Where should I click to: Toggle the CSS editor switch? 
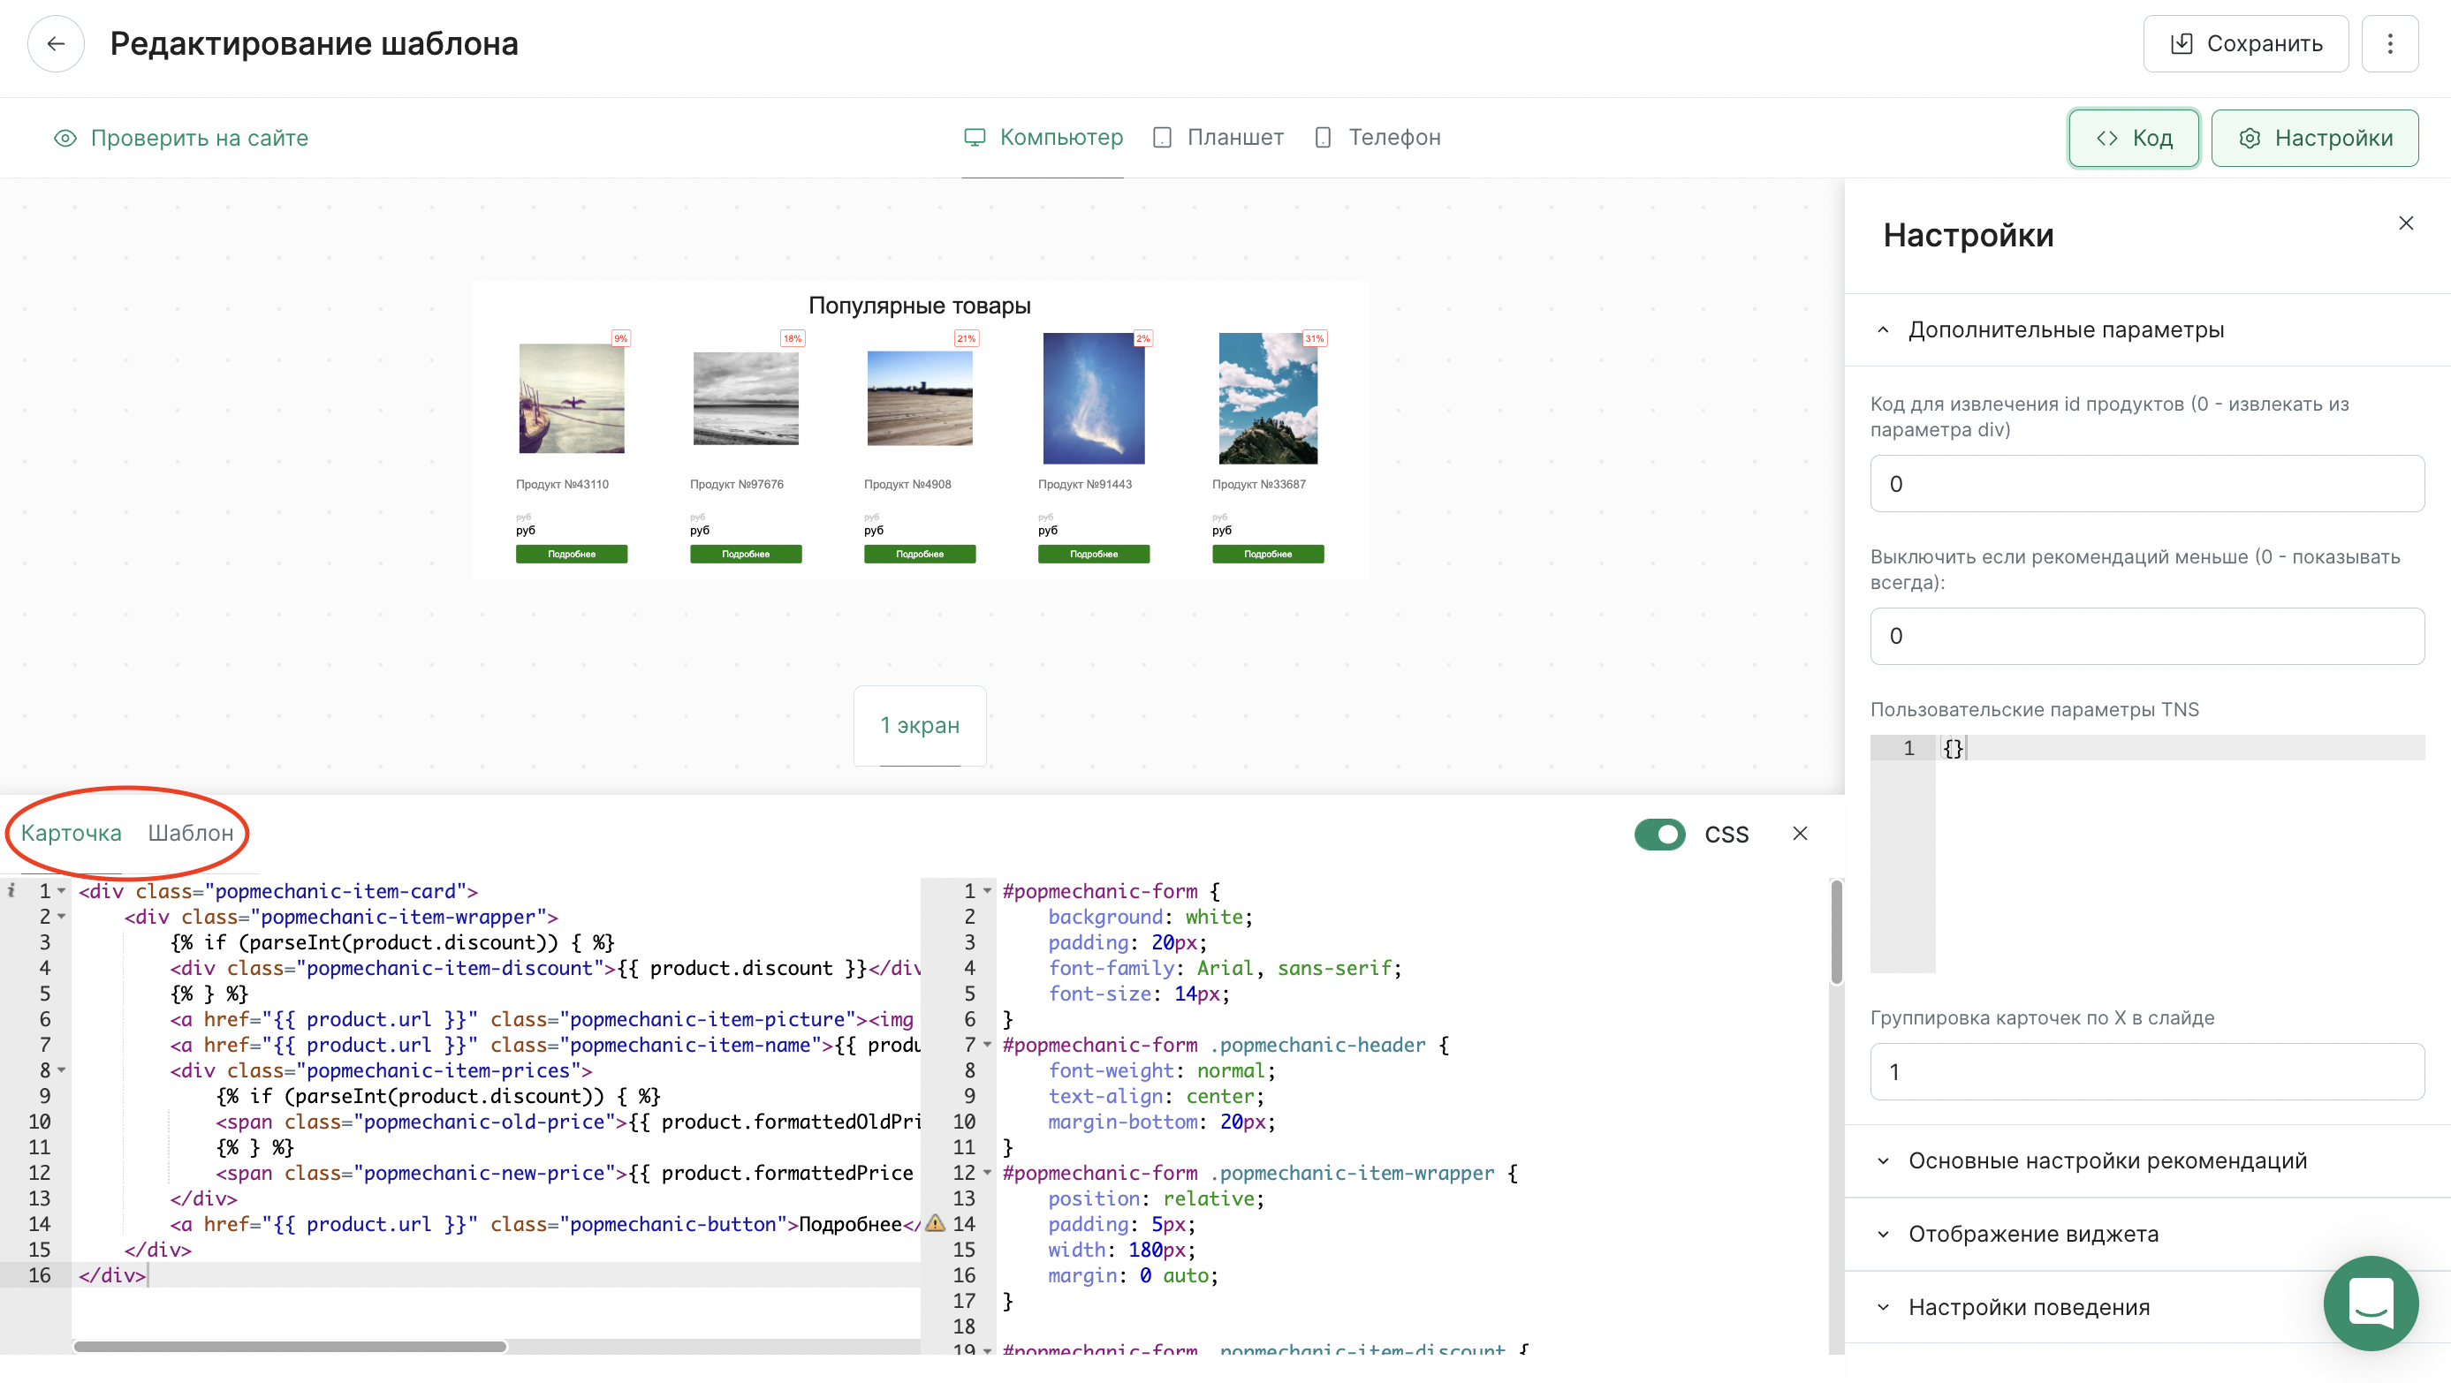(x=1659, y=835)
